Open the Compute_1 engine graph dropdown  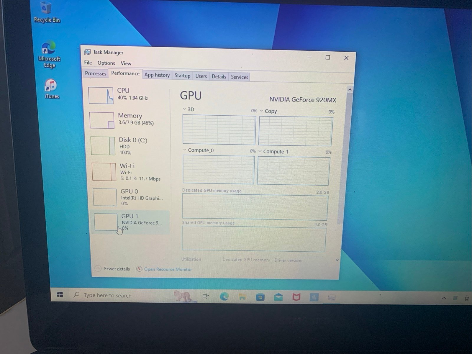[x=260, y=151]
